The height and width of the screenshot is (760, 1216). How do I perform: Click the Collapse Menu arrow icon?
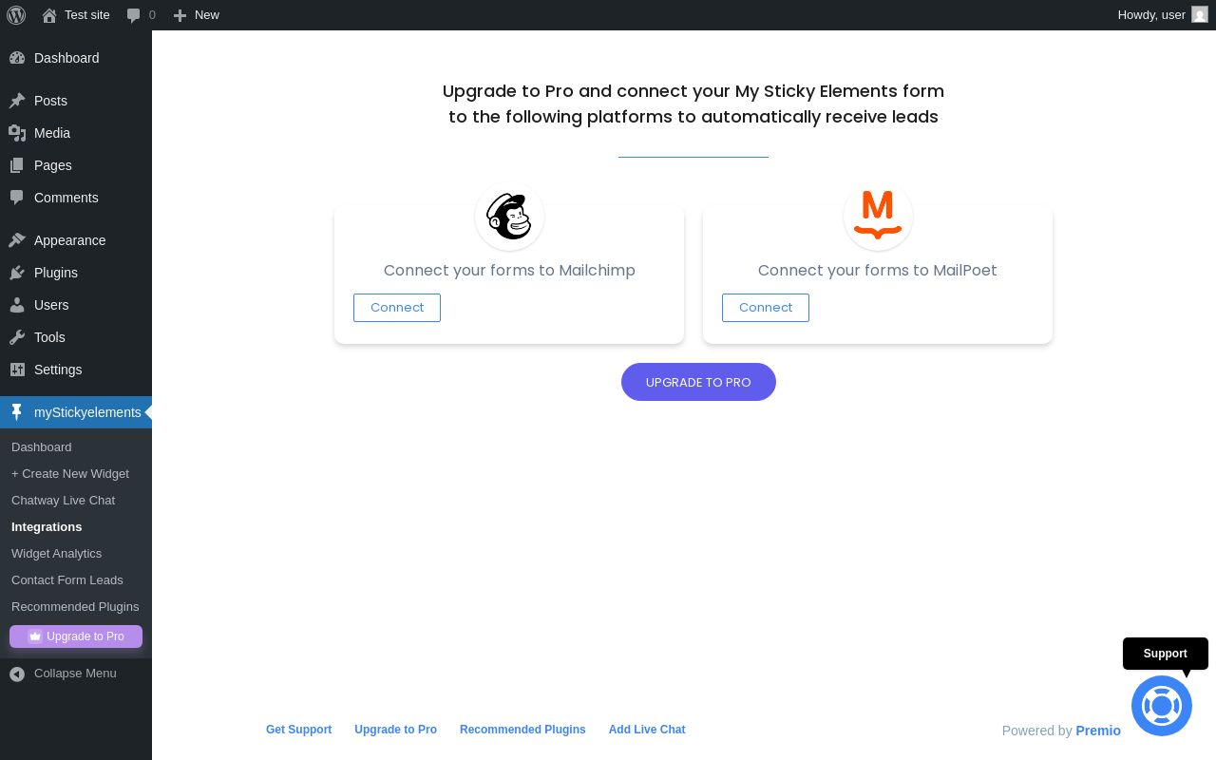pos(17,674)
